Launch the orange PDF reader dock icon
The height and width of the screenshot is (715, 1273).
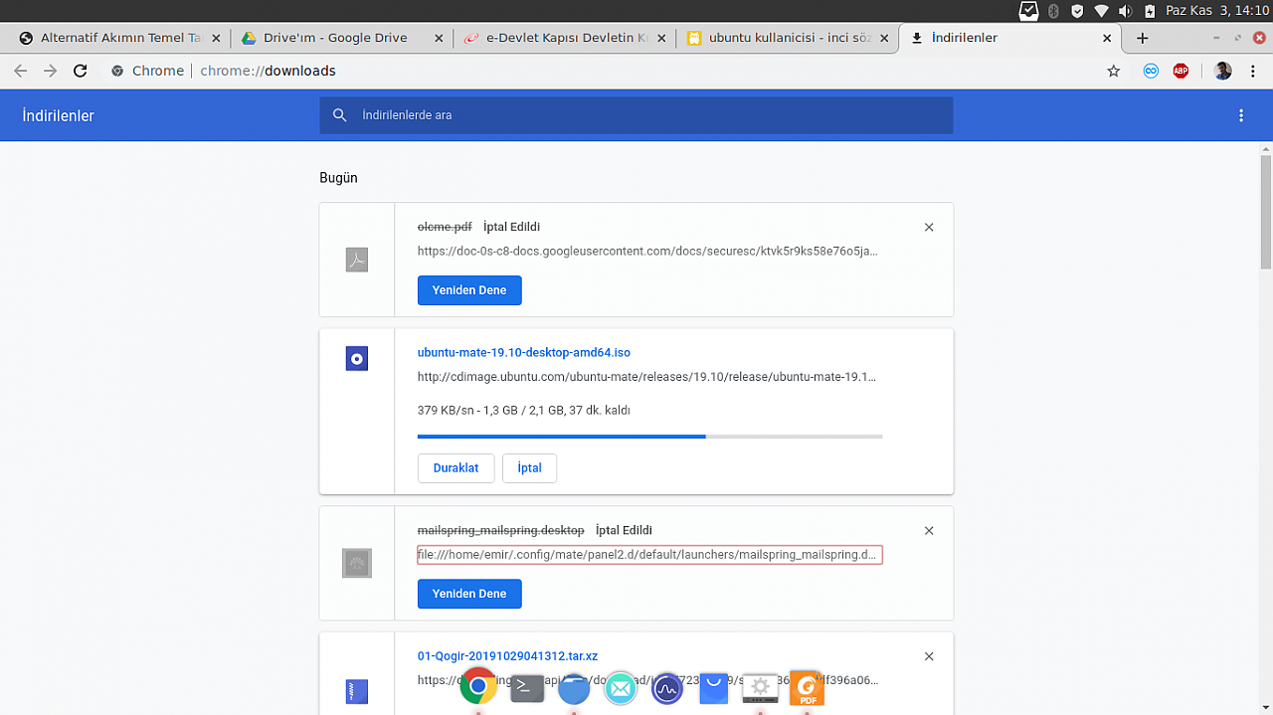point(808,687)
